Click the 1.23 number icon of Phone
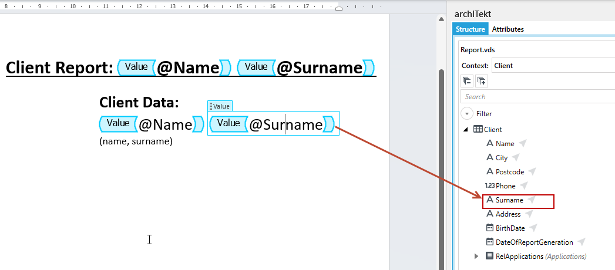615x270 pixels. pyautogui.click(x=489, y=185)
